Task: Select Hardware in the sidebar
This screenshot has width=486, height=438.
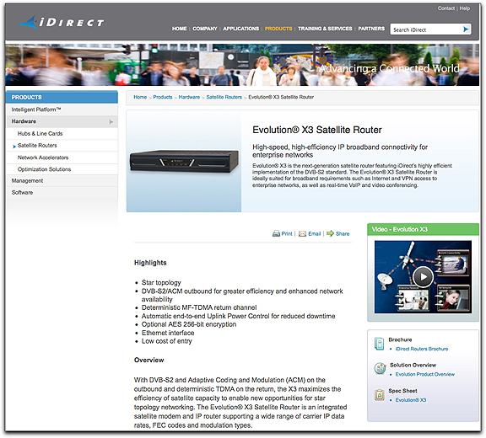Action: coord(62,121)
